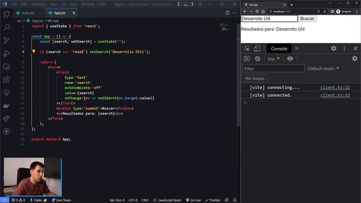Open the Extensions view

coord(6,80)
